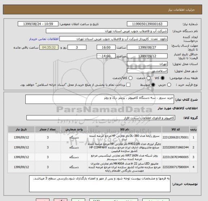Image resolution: width=208 pixels, height=201 pixels.
Task: Click the HP DL-380 server item name
Action: pos(125,137)
